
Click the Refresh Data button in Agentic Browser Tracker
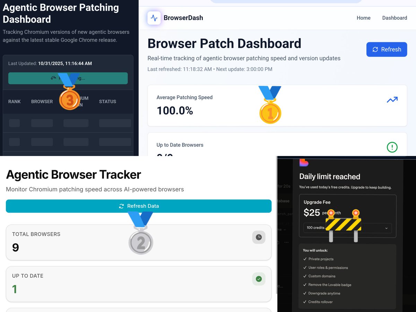tap(139, 206)
